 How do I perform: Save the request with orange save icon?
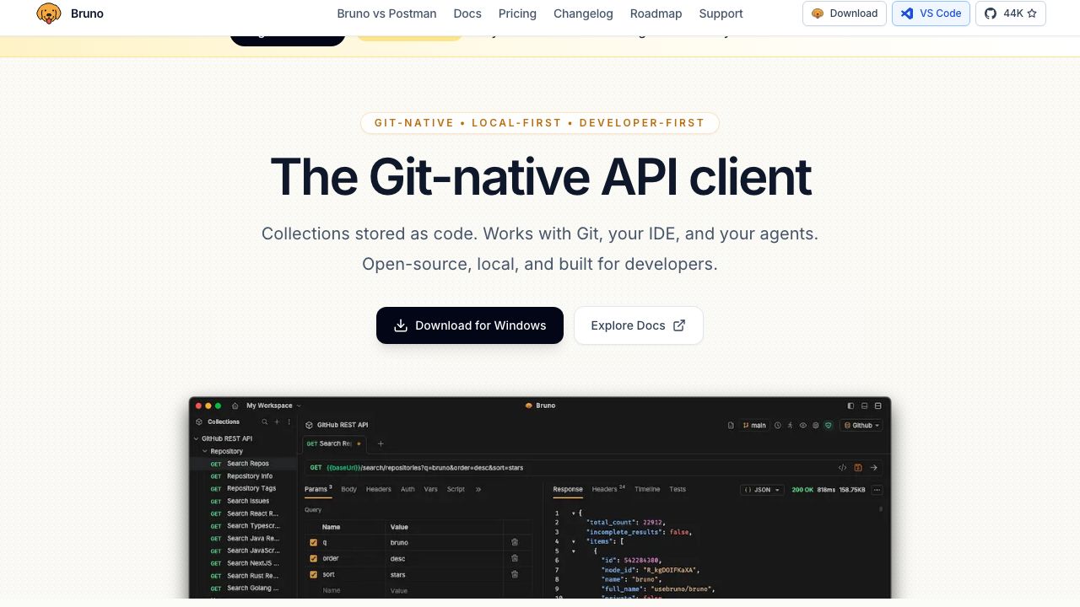(858, 468)
